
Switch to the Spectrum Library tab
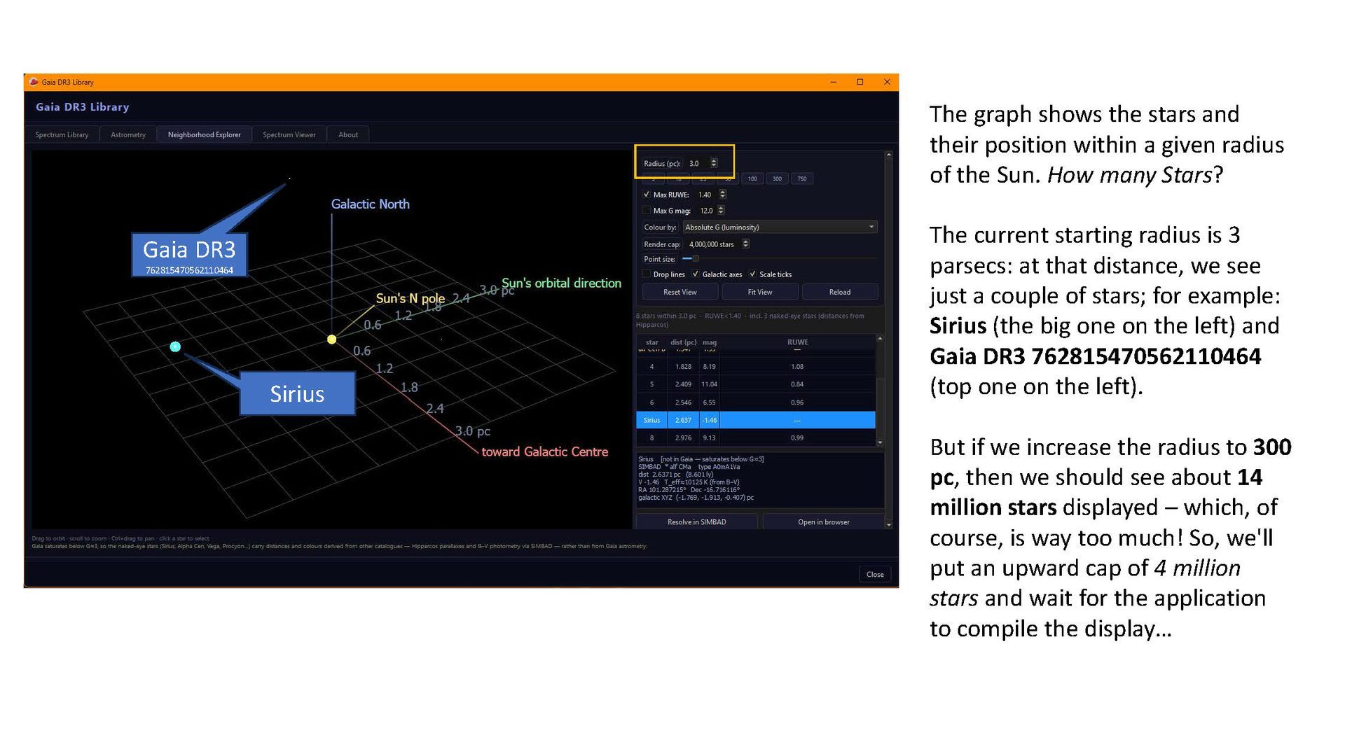click(x=62, y=134)
